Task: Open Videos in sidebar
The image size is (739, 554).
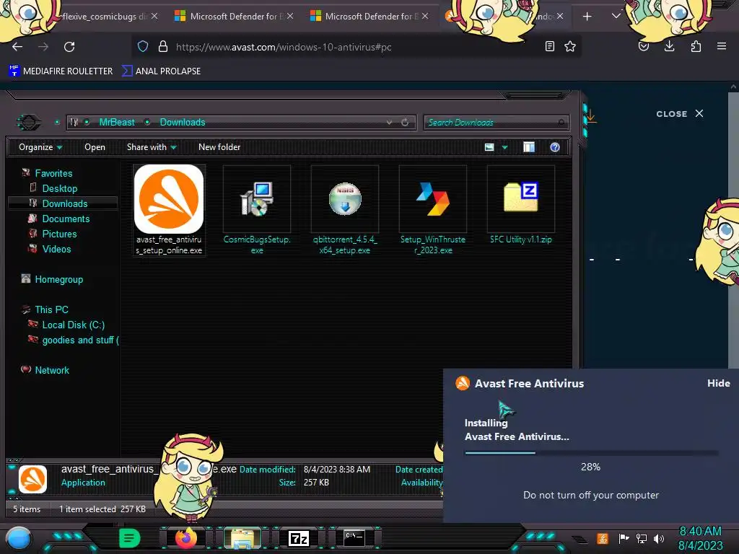Action: click(56, 249)
